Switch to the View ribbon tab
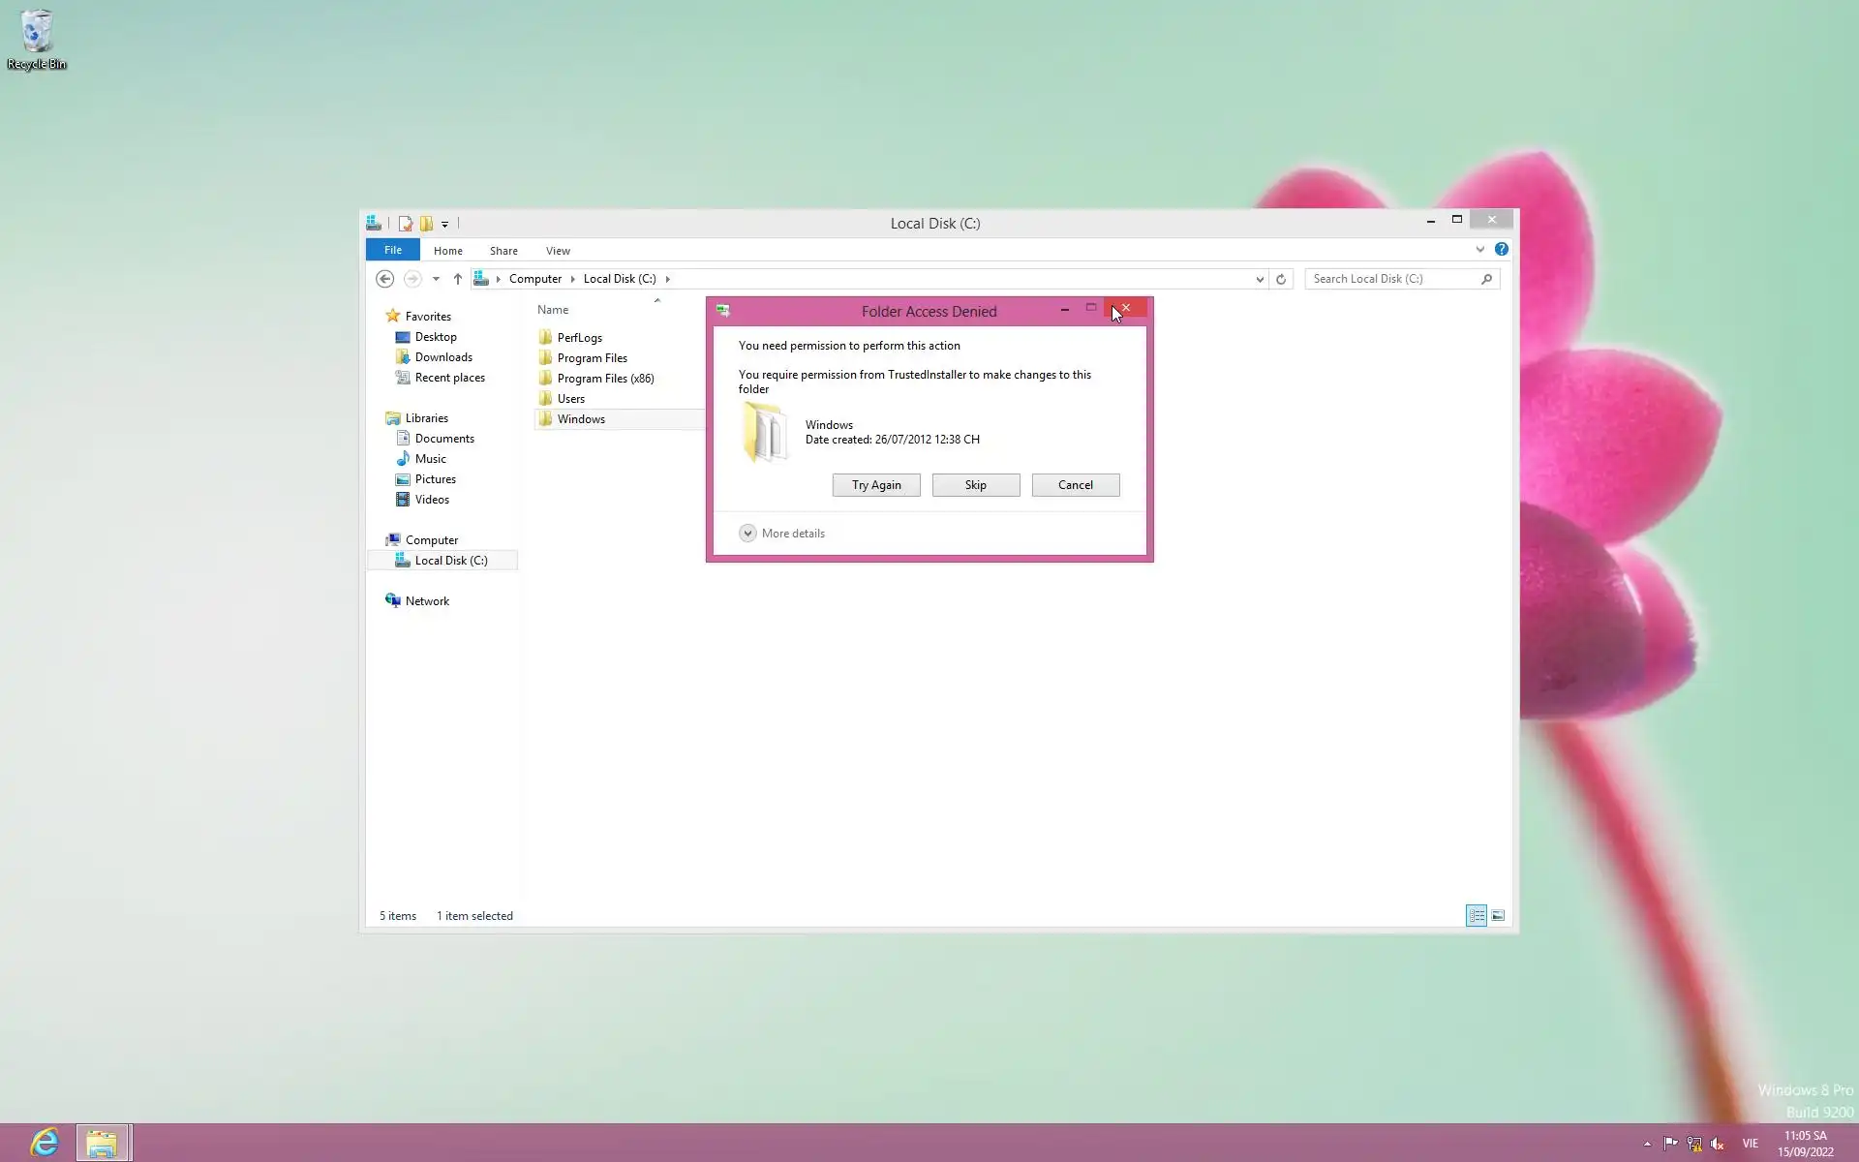The width and height of the screenshot is (1859, 1162). click(558, 251)
